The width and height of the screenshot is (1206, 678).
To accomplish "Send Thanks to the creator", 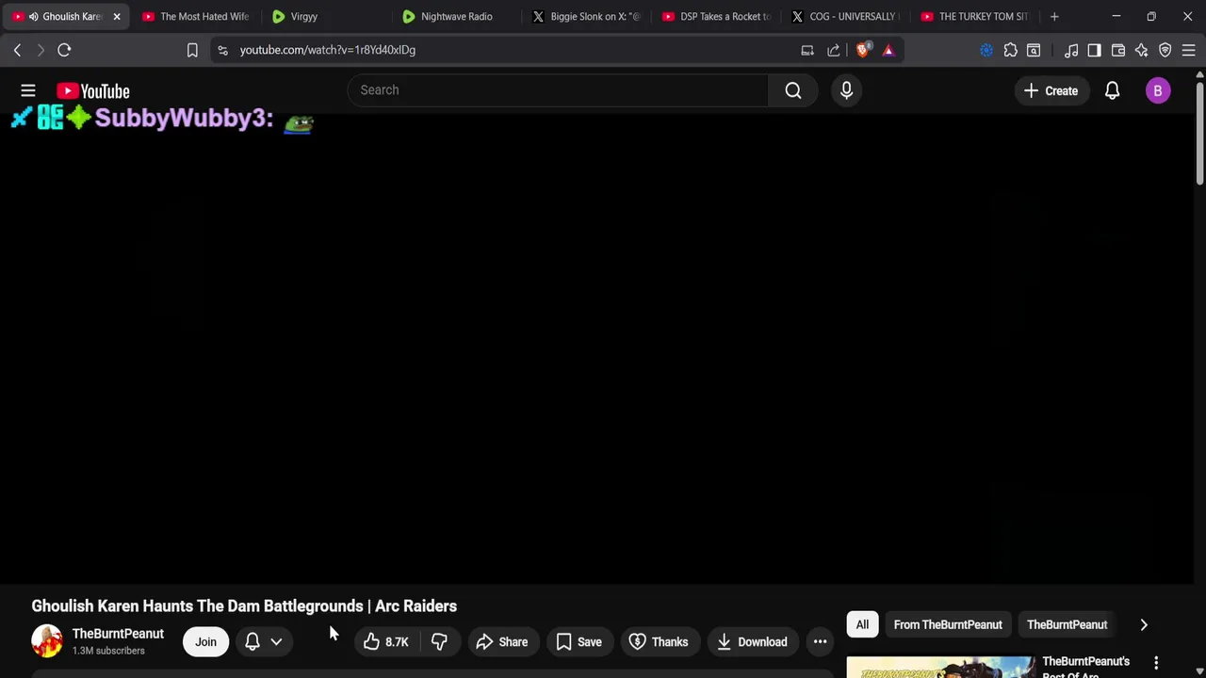I will [x=659, y=642].
